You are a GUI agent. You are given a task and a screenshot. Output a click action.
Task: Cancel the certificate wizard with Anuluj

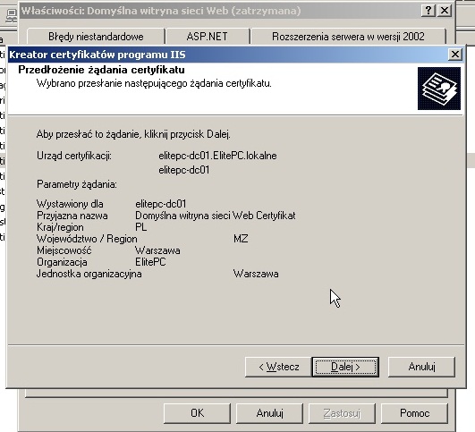[421, 367]
